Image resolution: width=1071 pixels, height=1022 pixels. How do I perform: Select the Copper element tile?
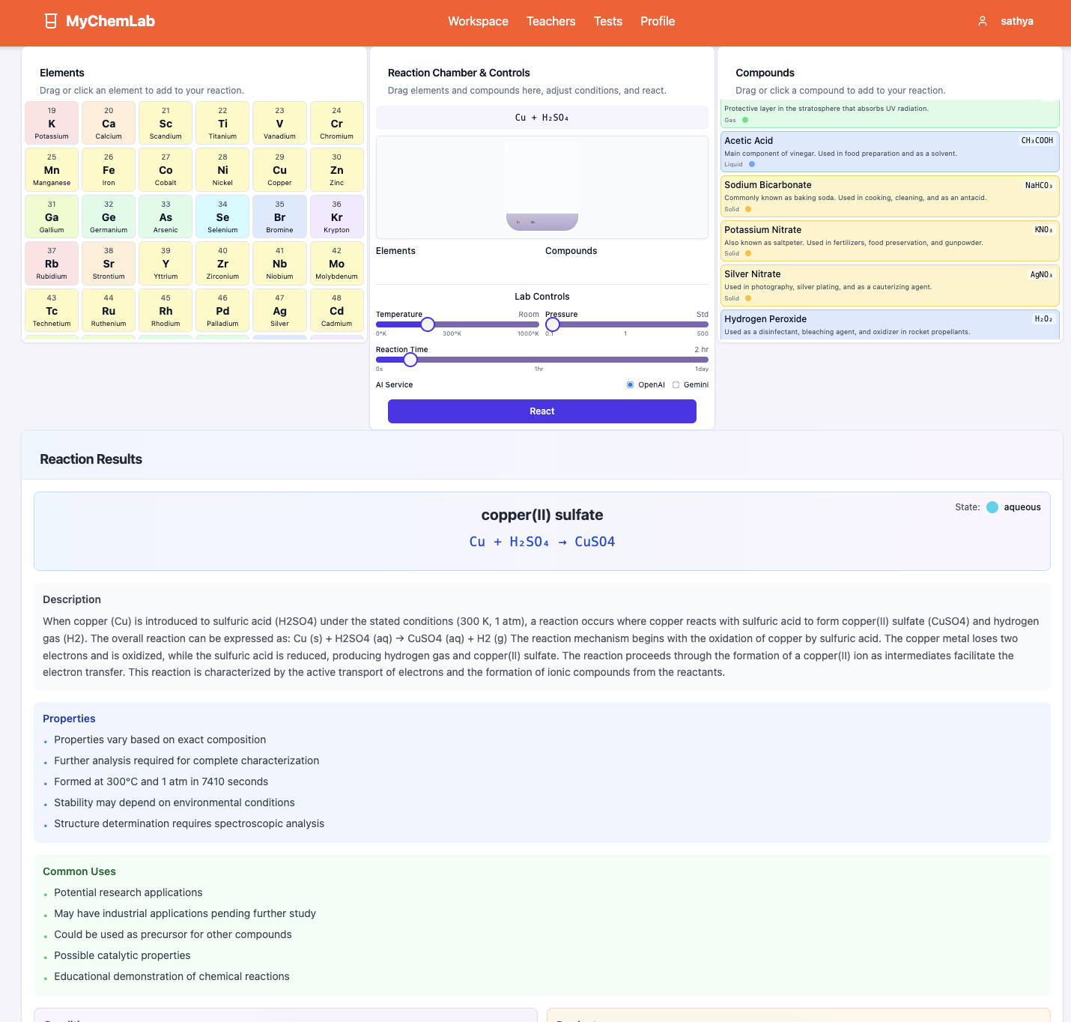tap(279, 169)
